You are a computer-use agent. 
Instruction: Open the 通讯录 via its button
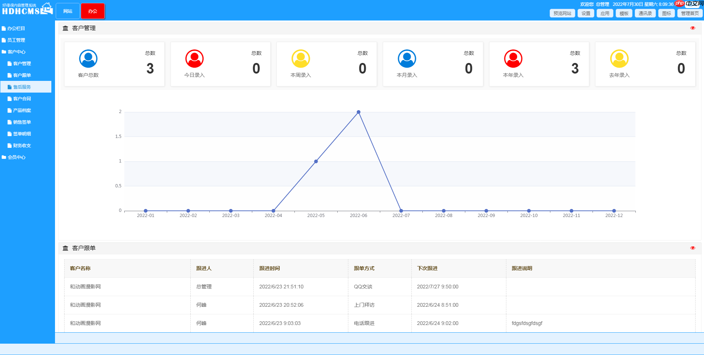tap(645, 13)
